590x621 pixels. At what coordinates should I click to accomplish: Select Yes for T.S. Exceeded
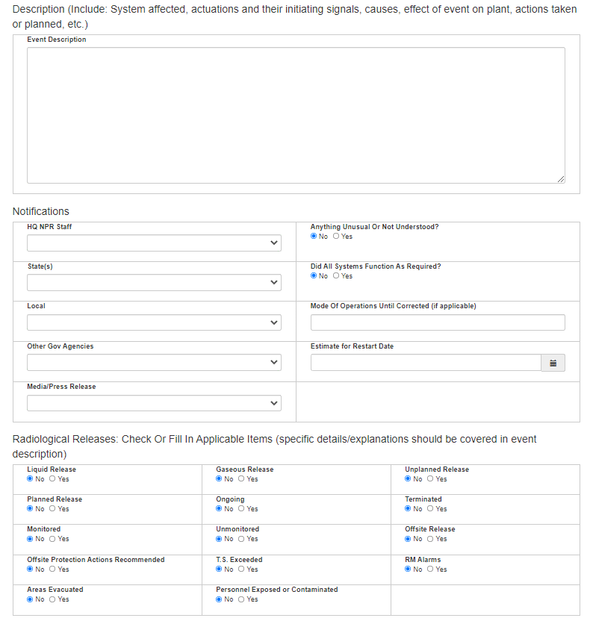[x=241, y=569]
